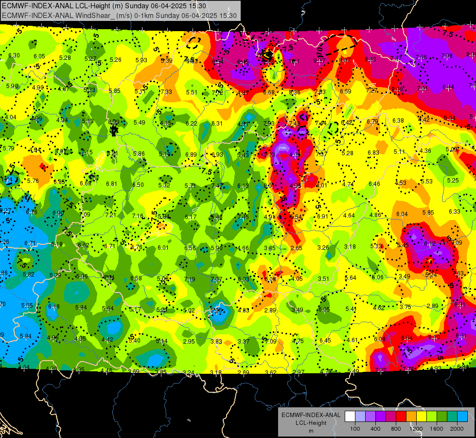The height and width of the screenshot is (438, 476).
Task: Click the wind shear value 3.83
Action: pos(216,341)
